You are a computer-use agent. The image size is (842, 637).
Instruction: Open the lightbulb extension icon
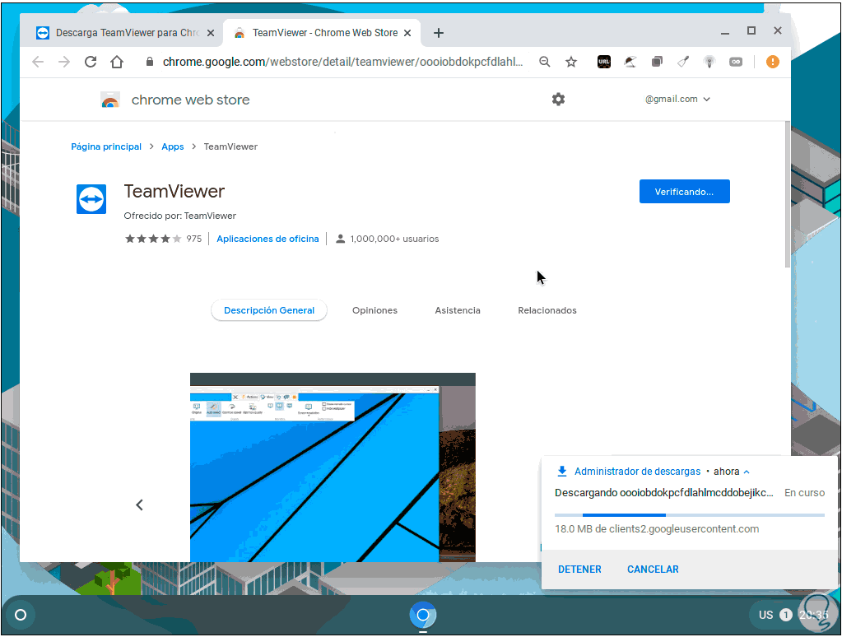(x=709, y=63)
